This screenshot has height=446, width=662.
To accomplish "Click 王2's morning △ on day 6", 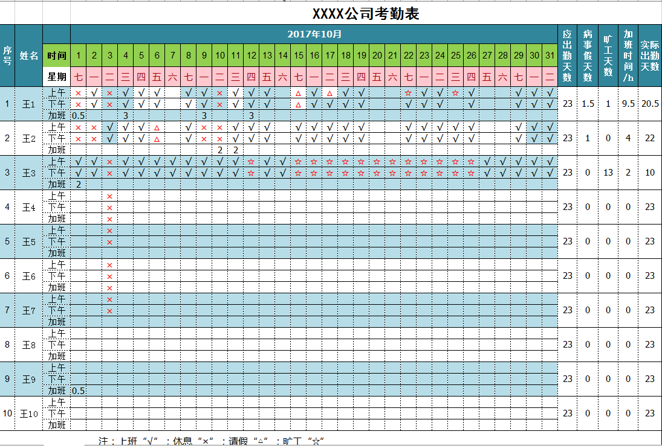I will 157,127.
